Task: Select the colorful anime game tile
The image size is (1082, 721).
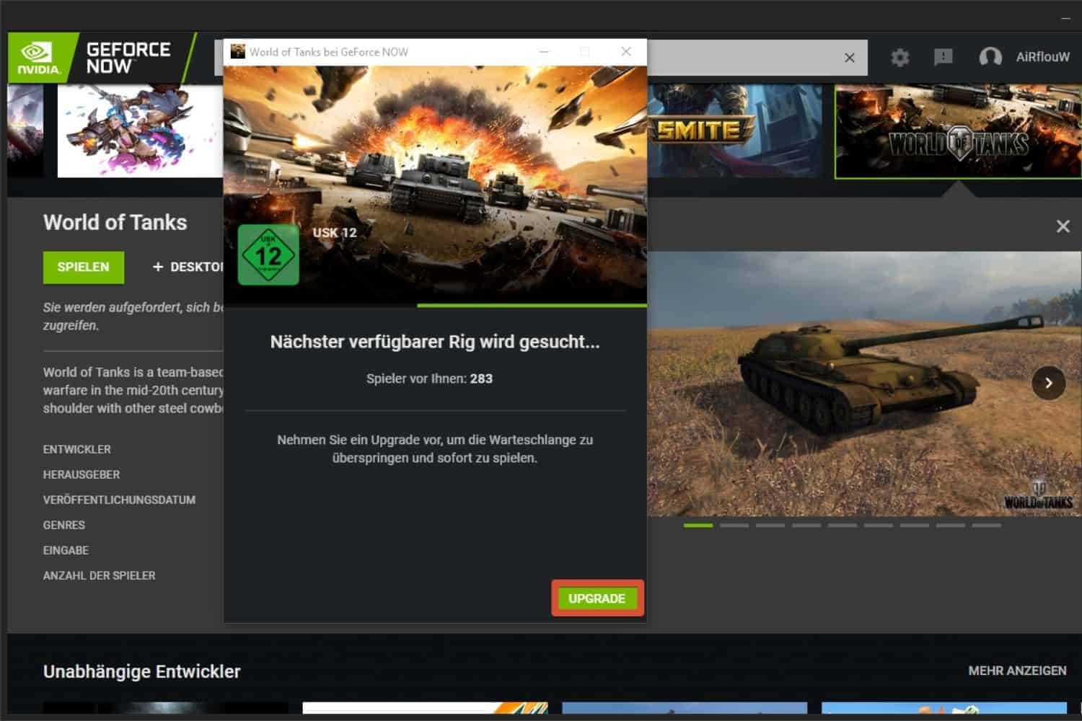Action: coord(140,131)
